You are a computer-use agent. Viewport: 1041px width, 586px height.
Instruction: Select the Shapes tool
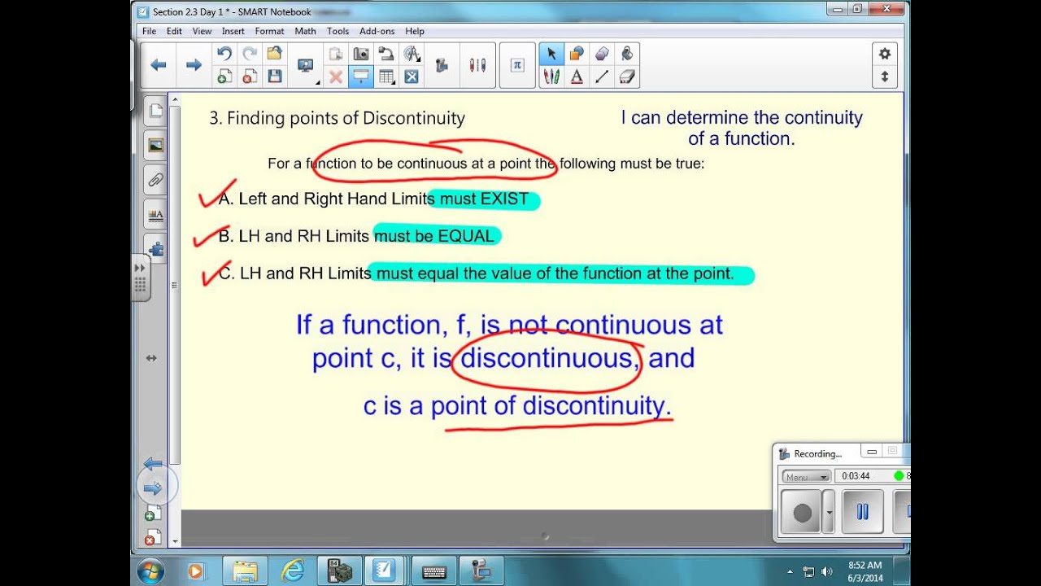[577, 54]
